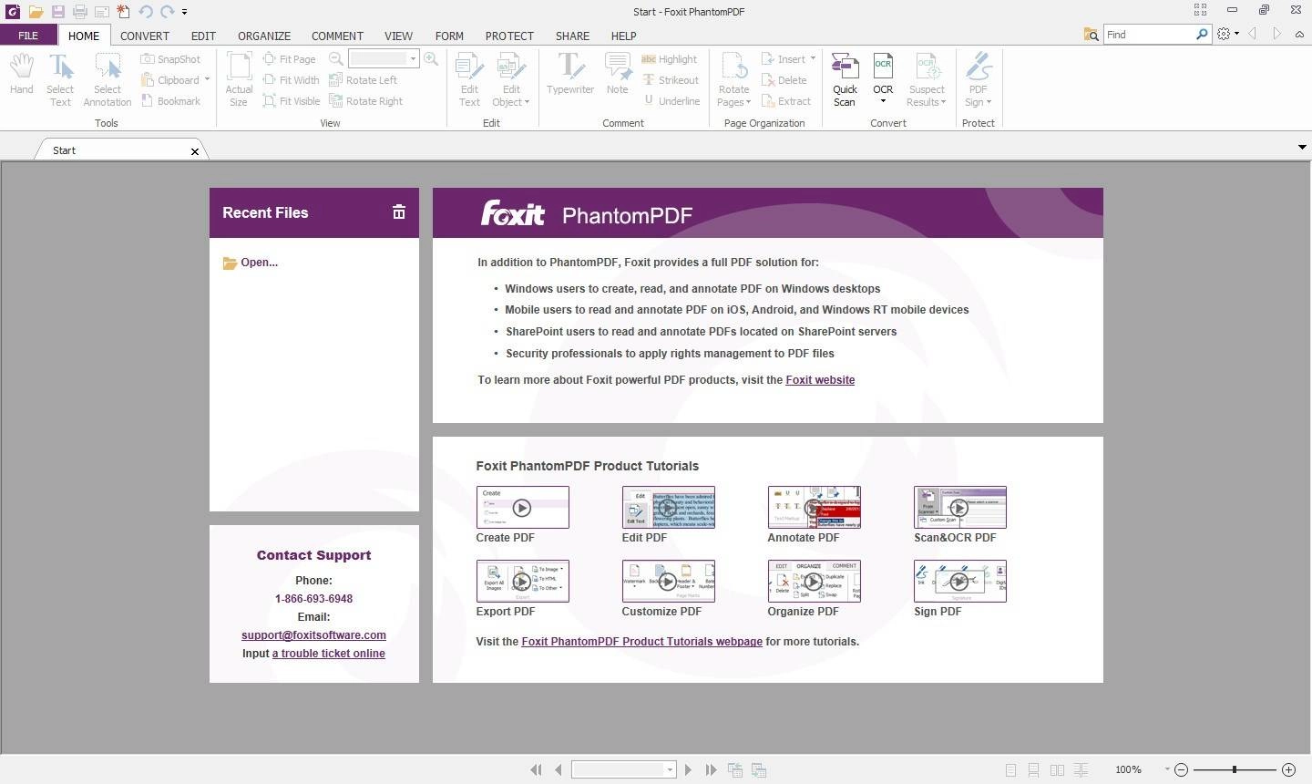Expand the Insert pages dropdown

point(813,59)
